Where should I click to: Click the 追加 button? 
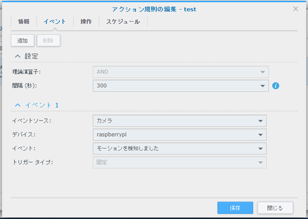click(x=22, y=40)
